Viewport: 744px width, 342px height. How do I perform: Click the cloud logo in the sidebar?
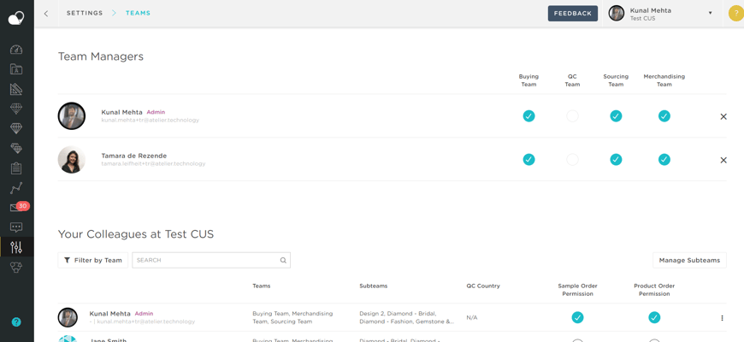point(16,19)
